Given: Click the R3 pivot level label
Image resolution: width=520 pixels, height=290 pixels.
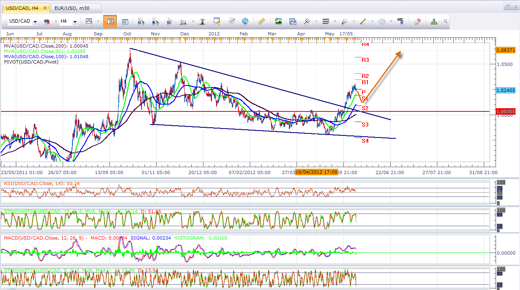Looking at the screenshot, I should pos(365,60).
